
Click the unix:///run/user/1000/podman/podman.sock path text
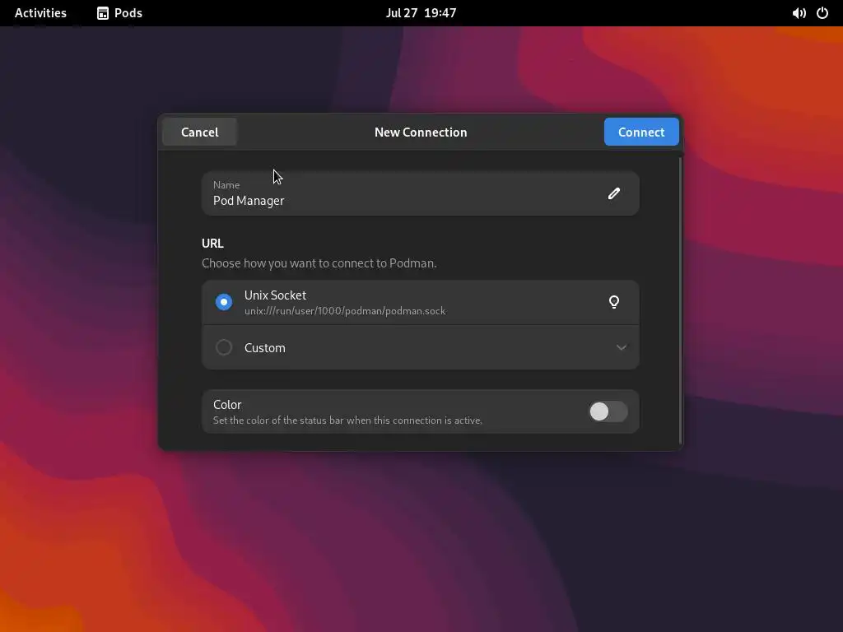click(345, 311)
